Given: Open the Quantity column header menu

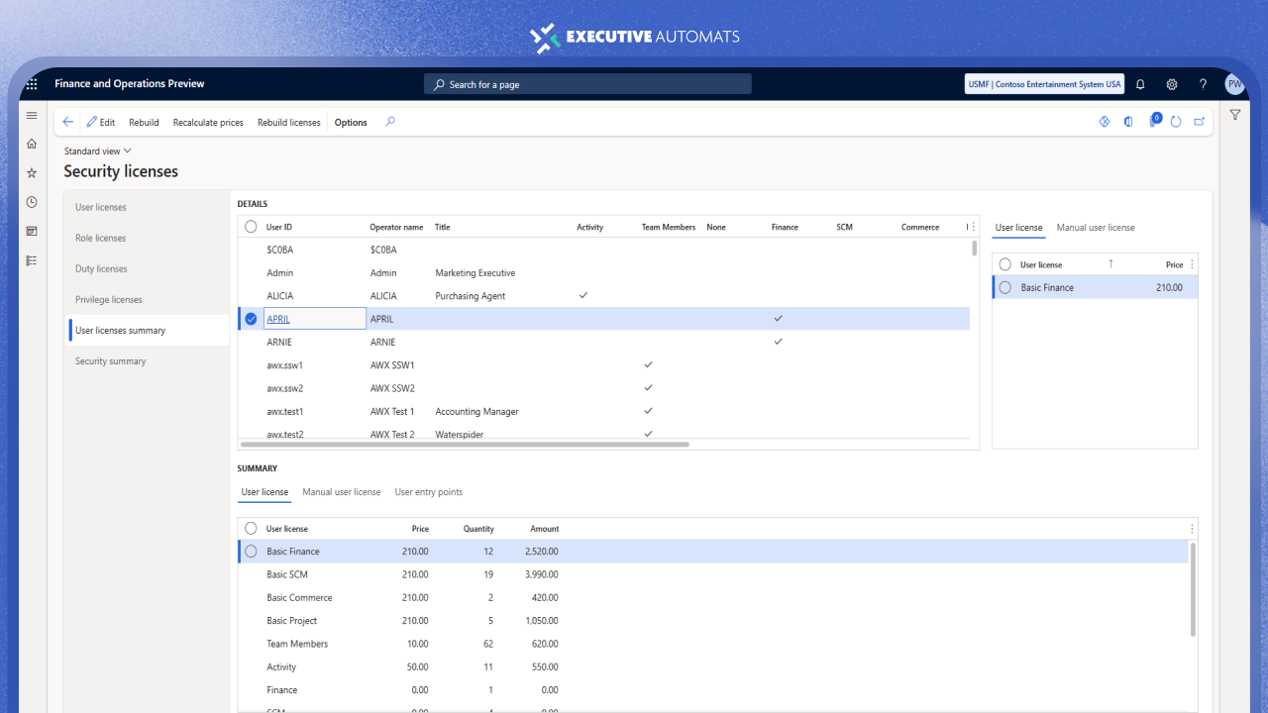Looking at the screenshot, I should coord(478,529).
